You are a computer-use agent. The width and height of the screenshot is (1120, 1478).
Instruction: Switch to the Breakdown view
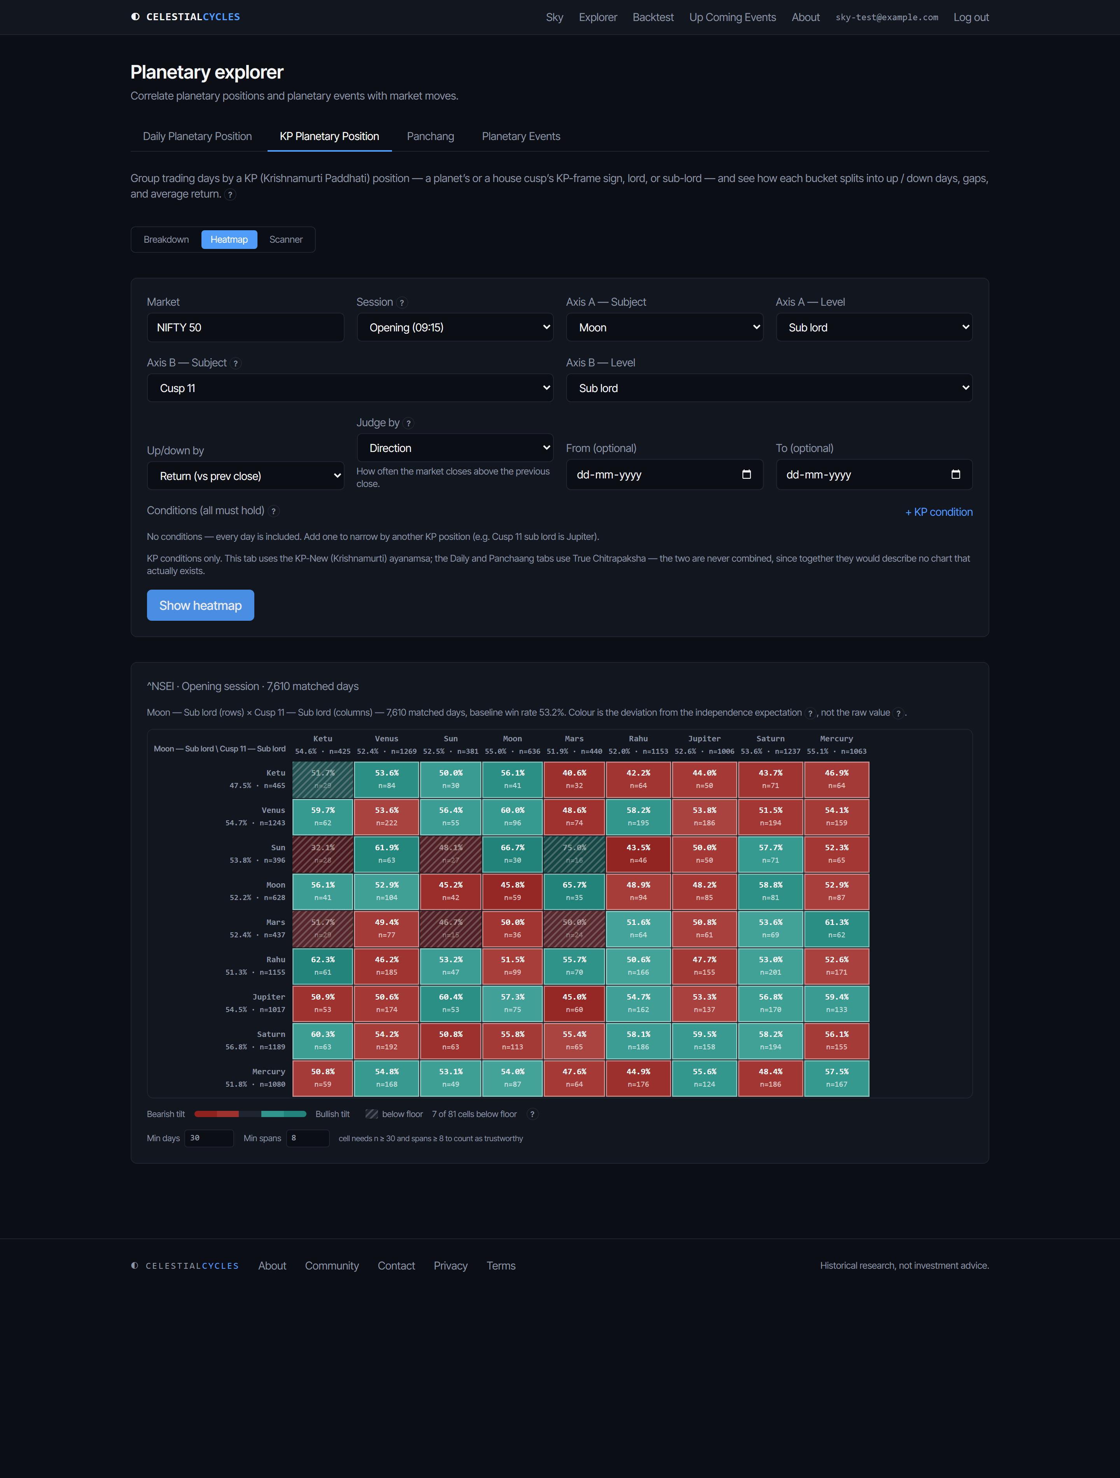pyautogui.click(x=166, y=239)
